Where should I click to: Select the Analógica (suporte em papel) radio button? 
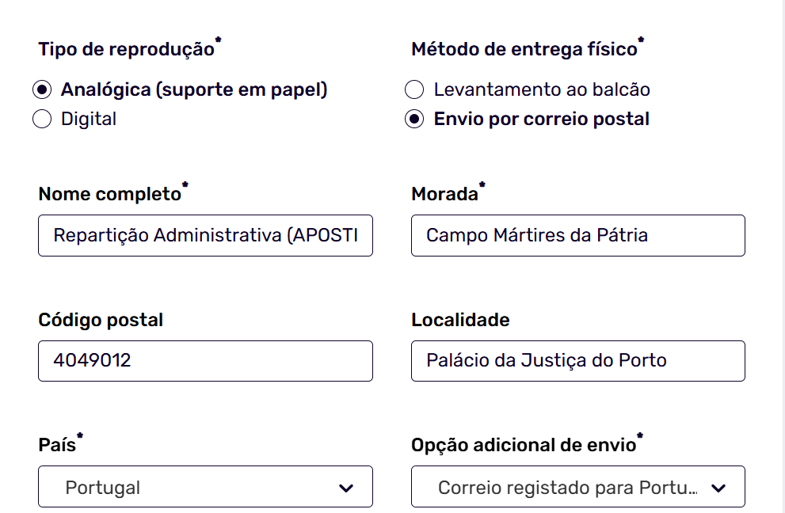[x=42, y=89]
